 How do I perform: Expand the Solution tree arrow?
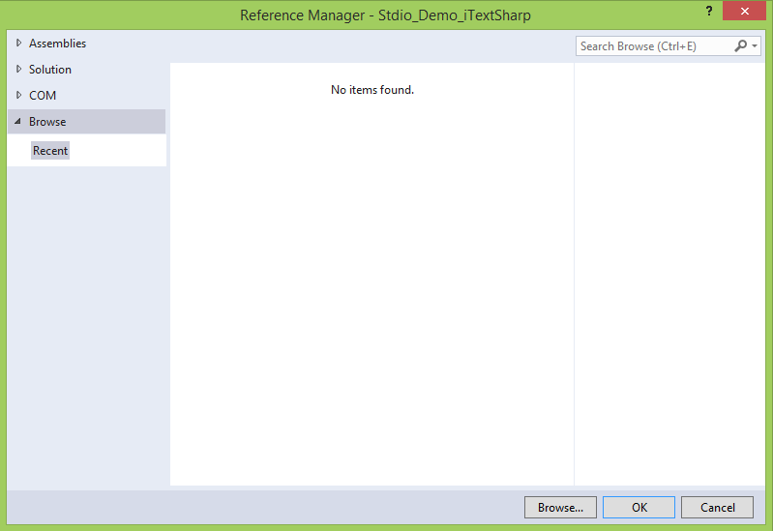point(18,69)
